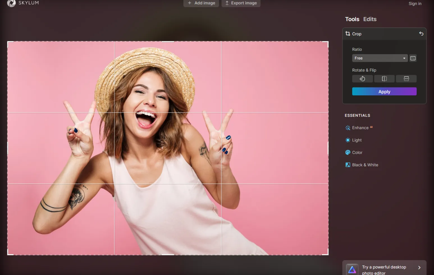Click the desktop photo editor promo arrow

419,268
